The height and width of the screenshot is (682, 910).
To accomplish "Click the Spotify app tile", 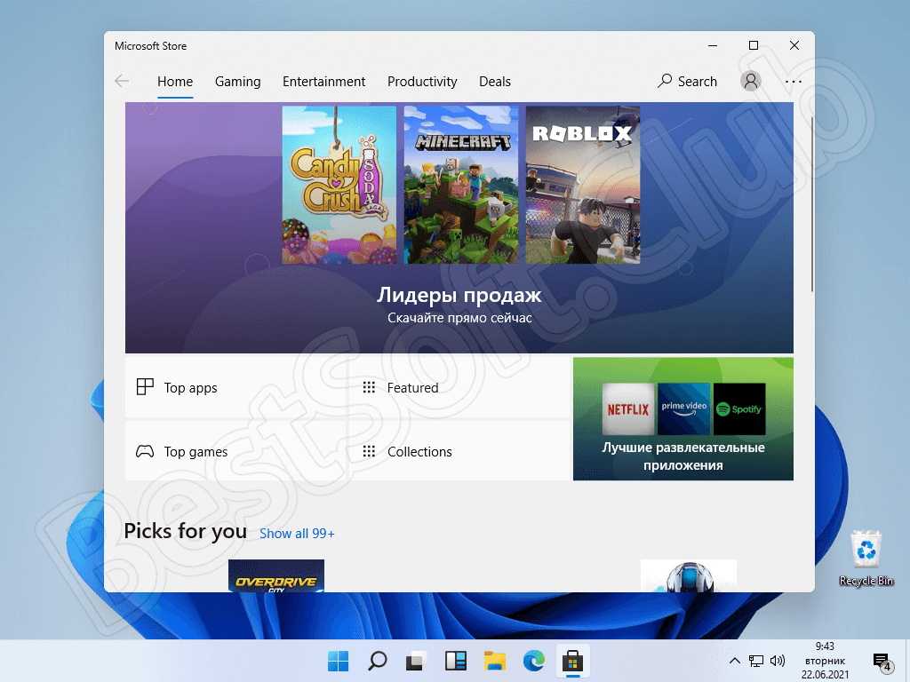I will (738, 408).
